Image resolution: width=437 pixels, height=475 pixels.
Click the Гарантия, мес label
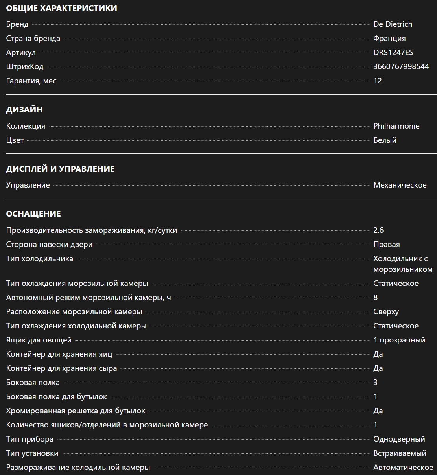coord(31,81)
